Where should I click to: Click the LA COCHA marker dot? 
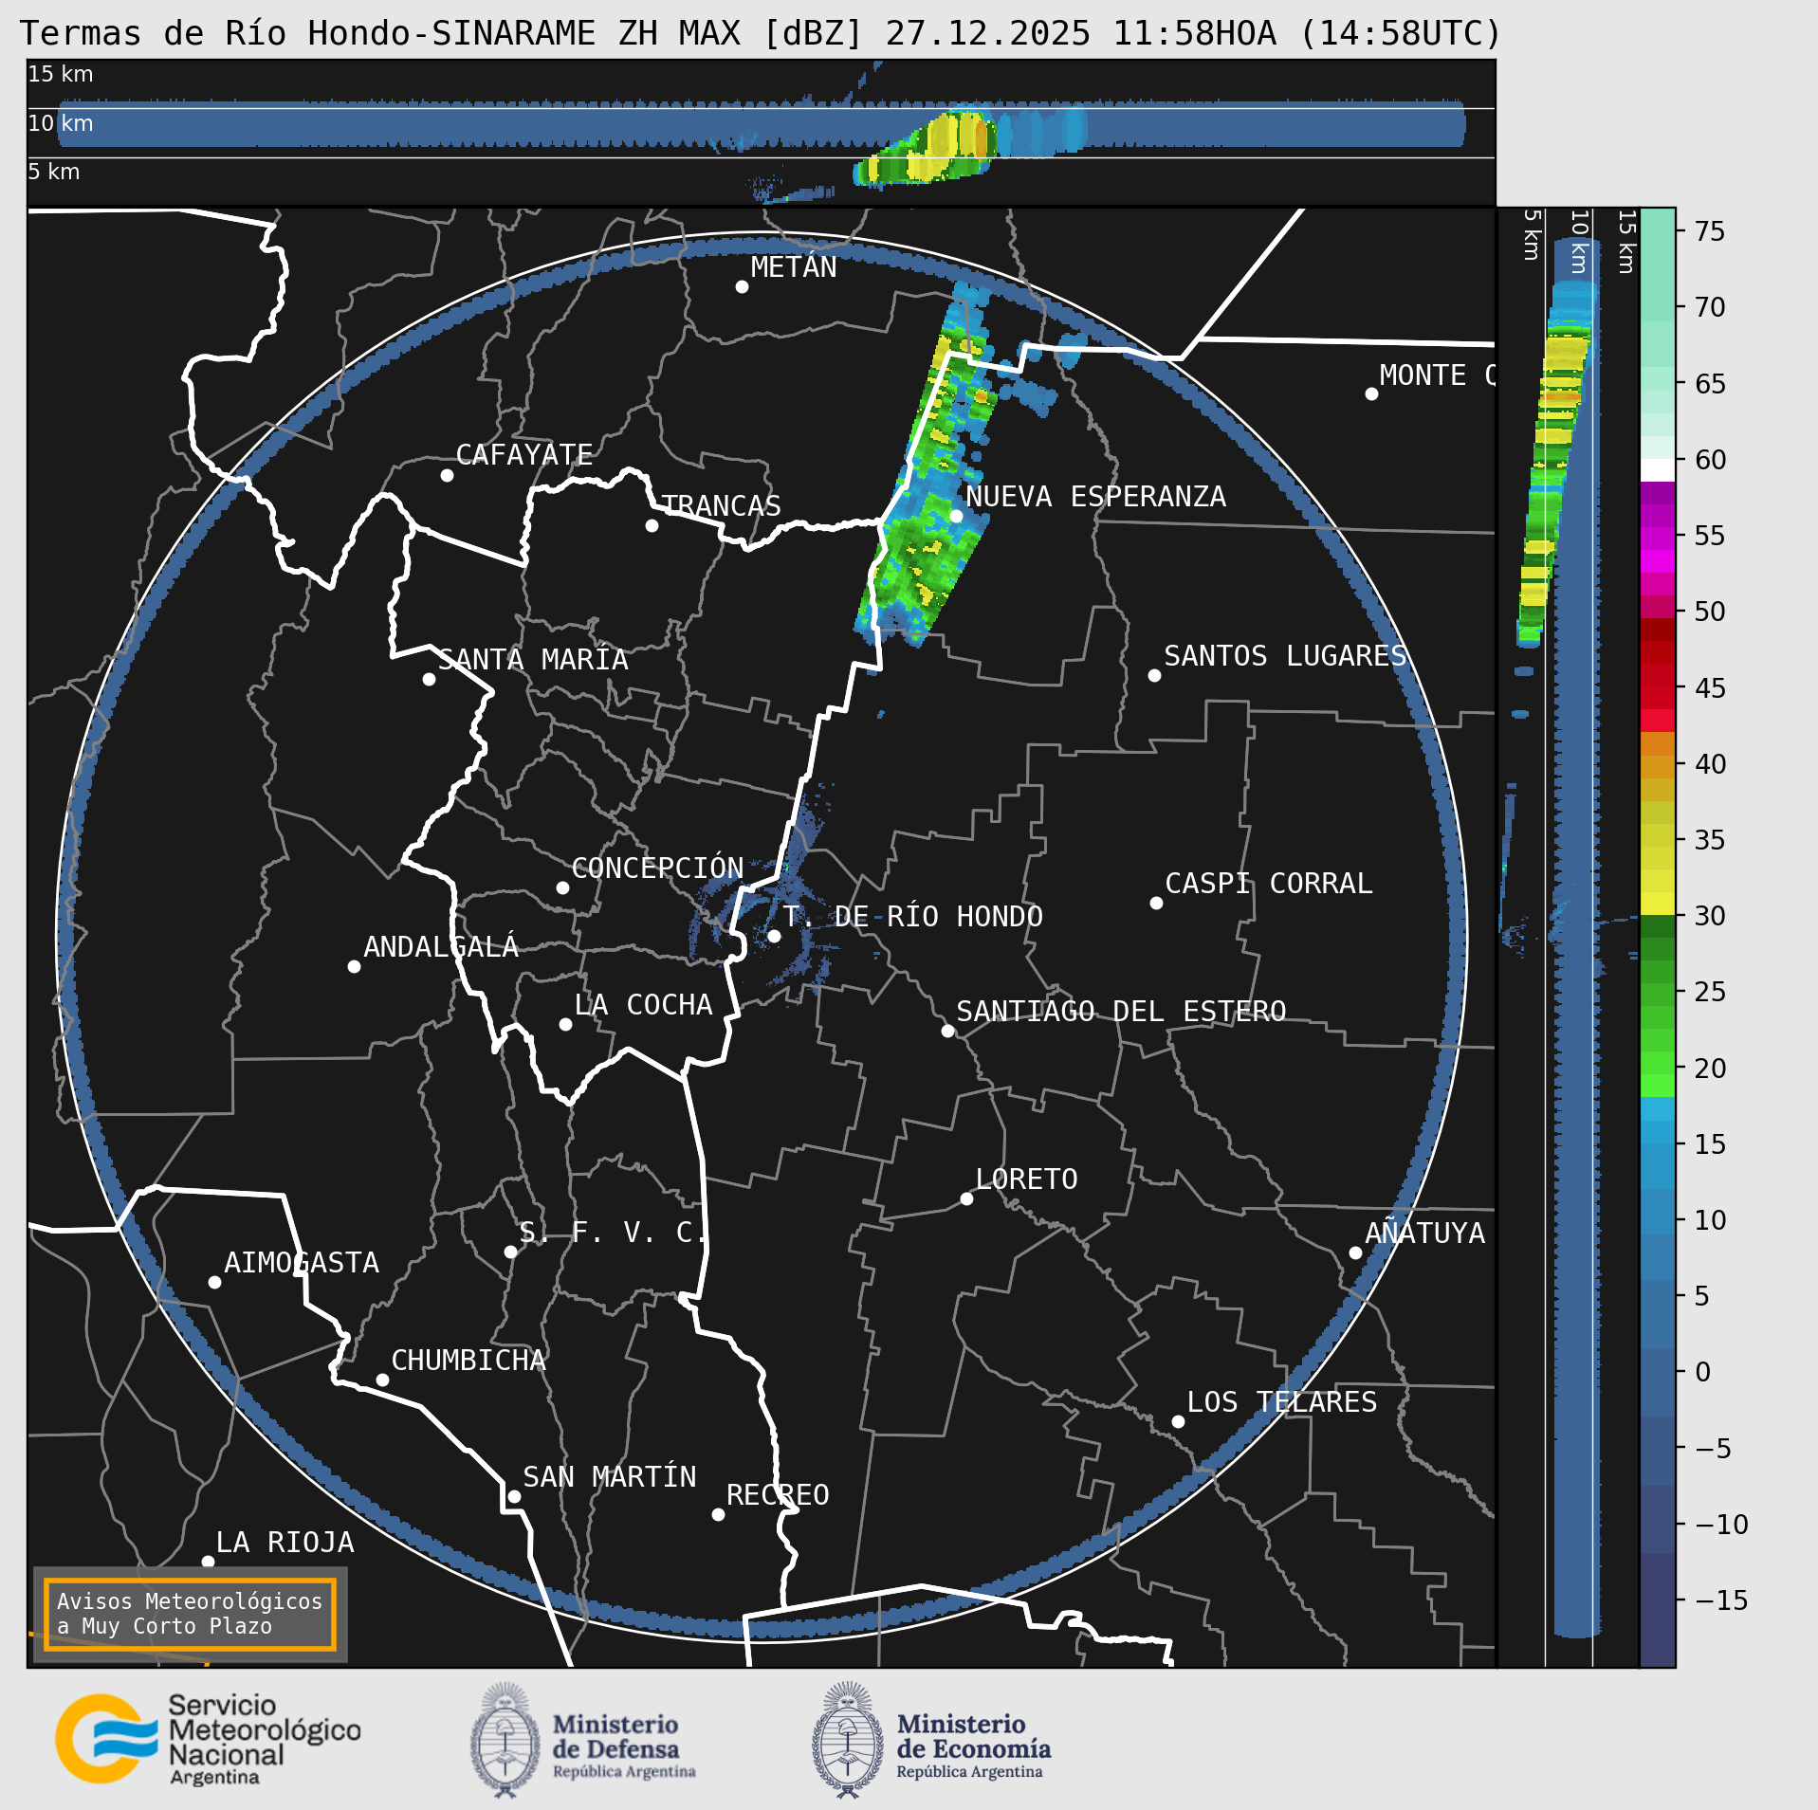pos(565,1024)
